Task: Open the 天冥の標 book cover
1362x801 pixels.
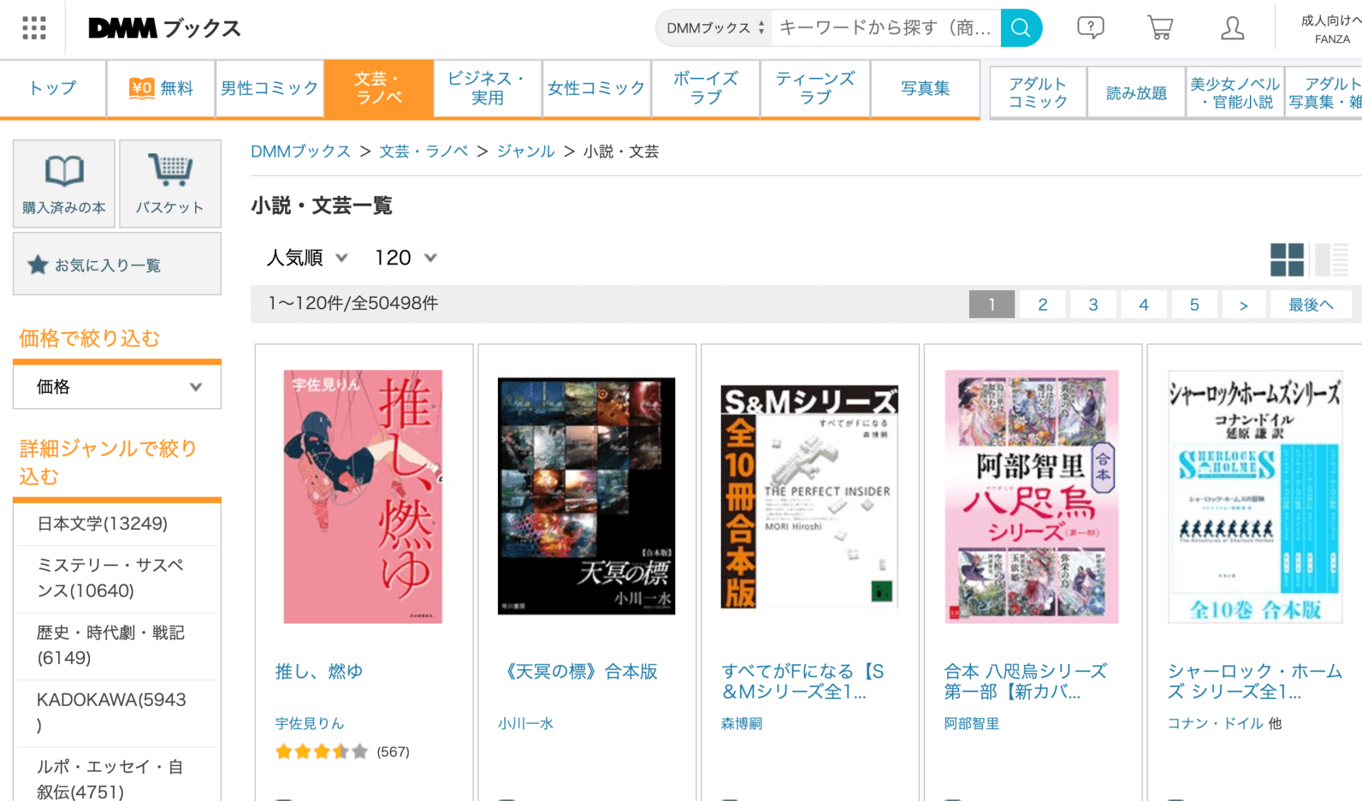Action: pos(586,496)
